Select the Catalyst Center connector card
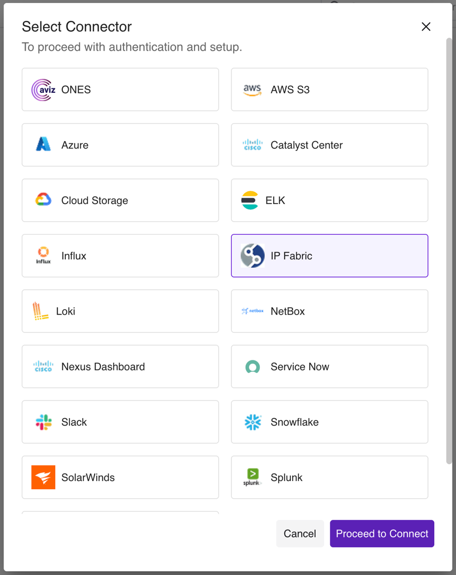Screen dimensions: 456x575 click(329, 145)
